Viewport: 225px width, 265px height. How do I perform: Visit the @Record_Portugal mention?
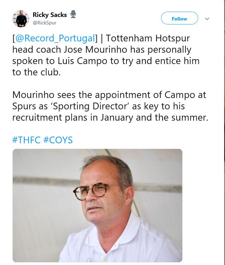pyautogui.click(x=55, y=38)
